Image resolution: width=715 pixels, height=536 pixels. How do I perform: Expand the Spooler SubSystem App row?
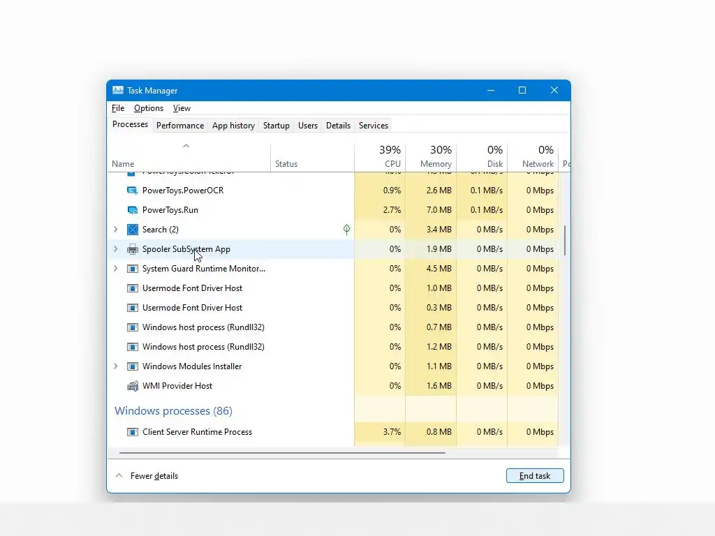coord(116,249)
